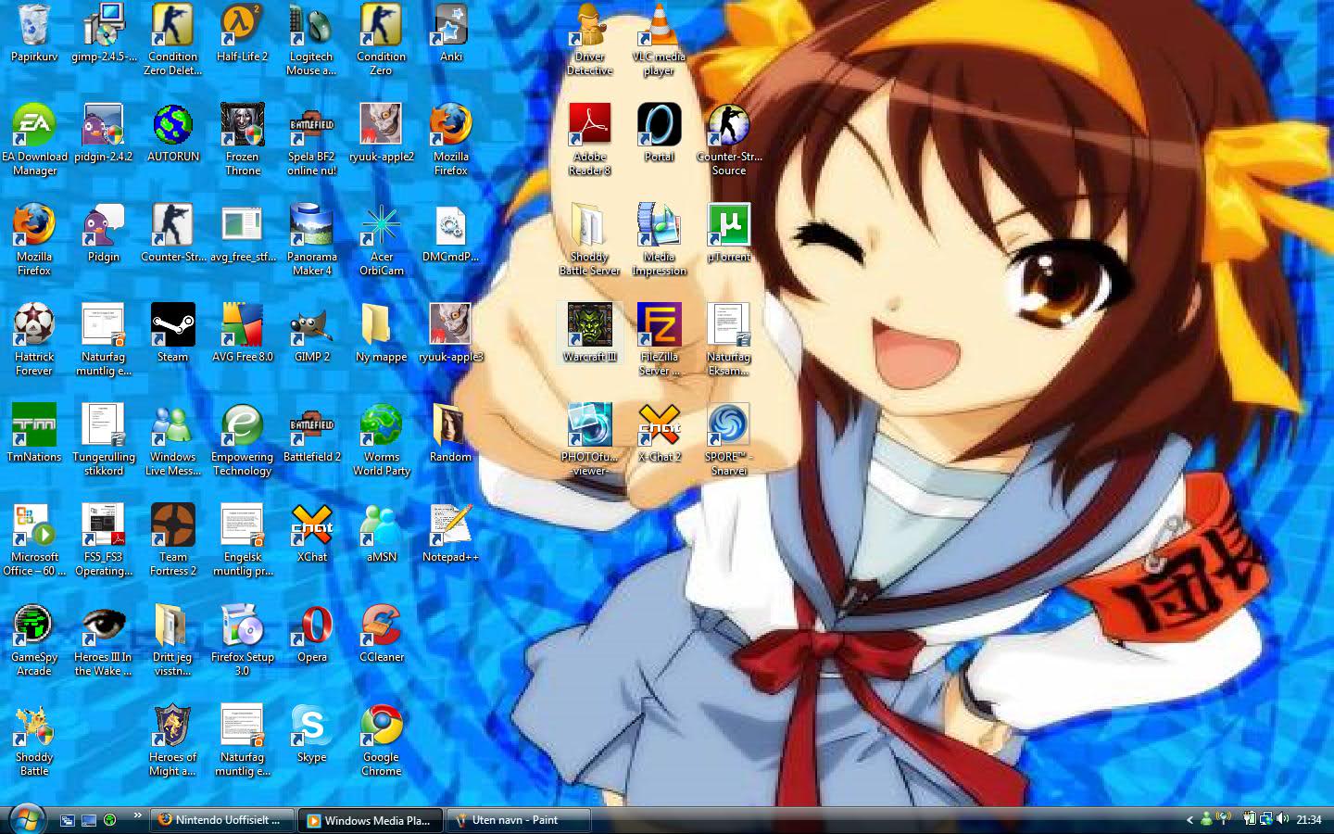This screenshot has width=1334, height=834.
Task: Open the Google Chrome shortcut
Action: coord(381,727)
